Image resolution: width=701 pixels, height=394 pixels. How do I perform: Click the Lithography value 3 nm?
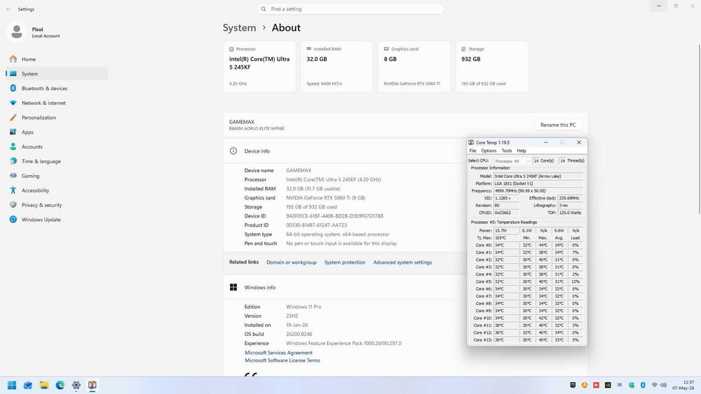click(570, 205)
